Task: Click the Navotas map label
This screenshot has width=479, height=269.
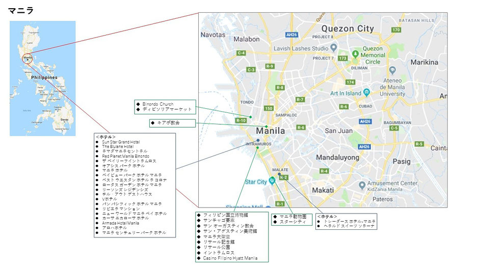Action: pos(213,35)
